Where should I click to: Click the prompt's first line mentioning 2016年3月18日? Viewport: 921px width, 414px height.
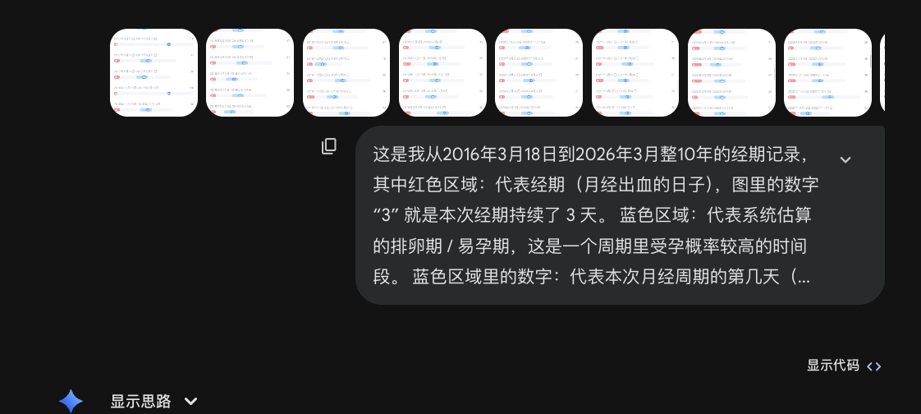[591, 154]
